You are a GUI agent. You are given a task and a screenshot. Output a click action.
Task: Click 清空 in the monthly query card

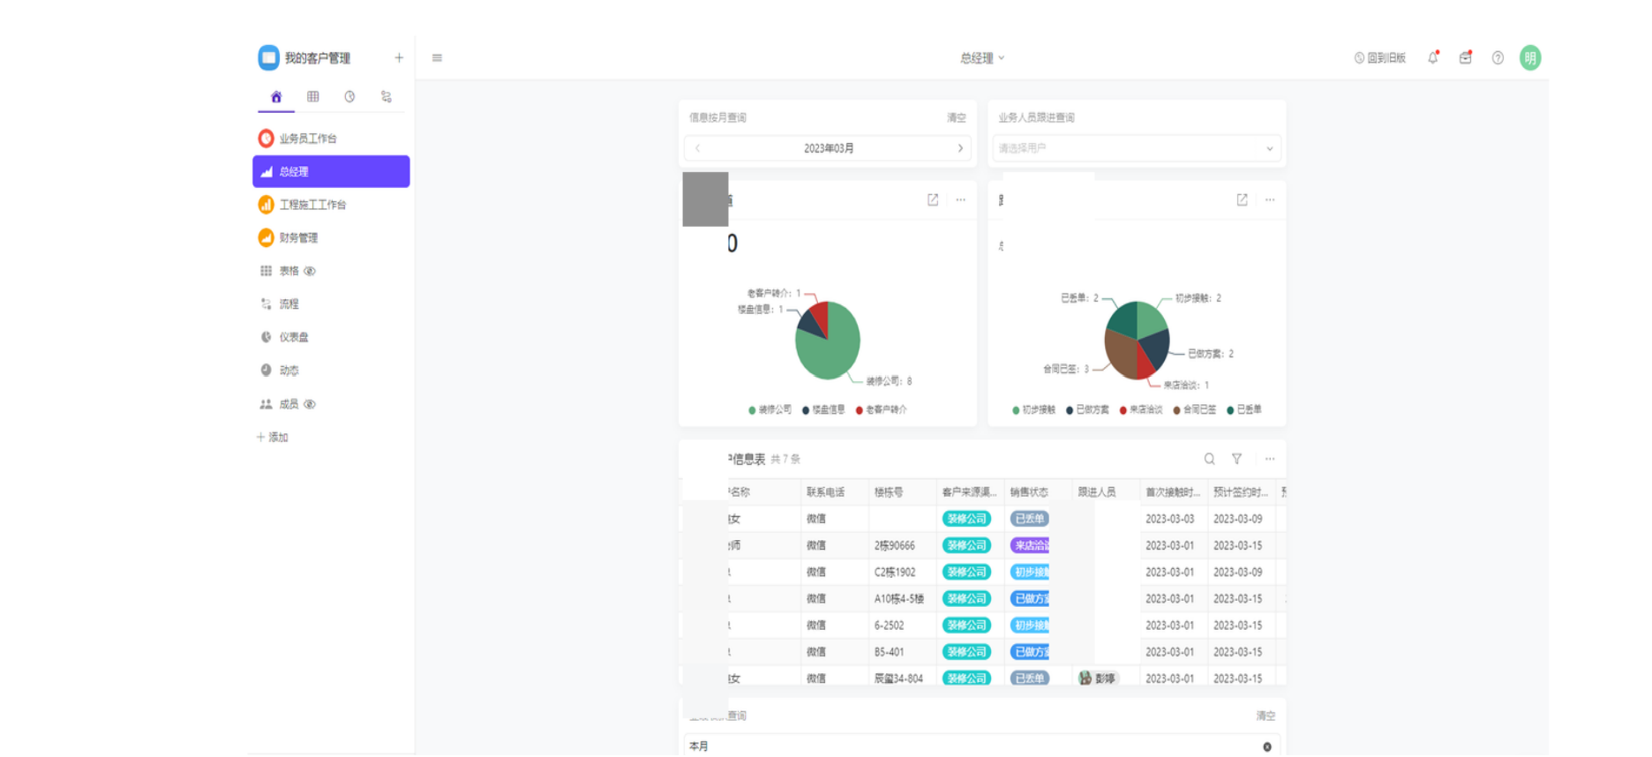(x=956, y=117)
